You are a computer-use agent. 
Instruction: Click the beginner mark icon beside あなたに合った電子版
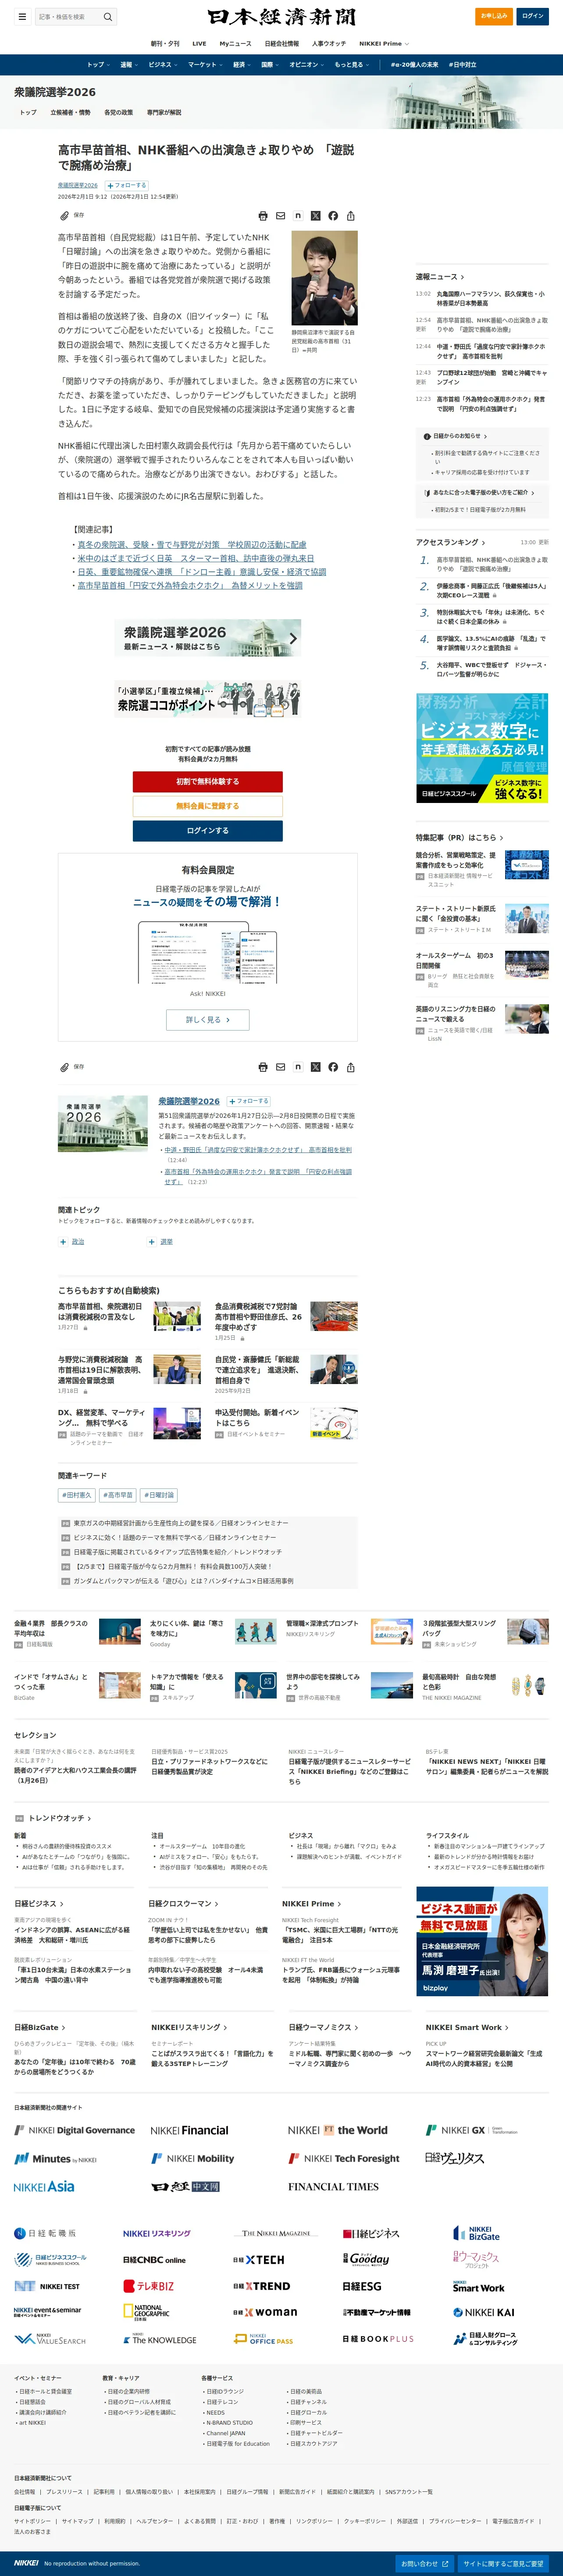[x=427, y=492]
